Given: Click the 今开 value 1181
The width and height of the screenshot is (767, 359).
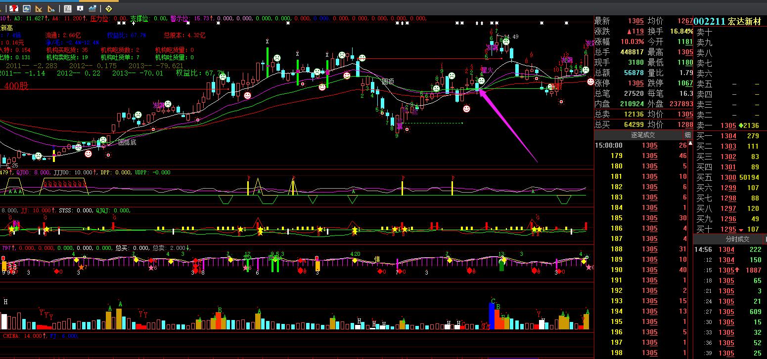Looking at the screenshot, I should pyautogui.click(x=685, y=42).
